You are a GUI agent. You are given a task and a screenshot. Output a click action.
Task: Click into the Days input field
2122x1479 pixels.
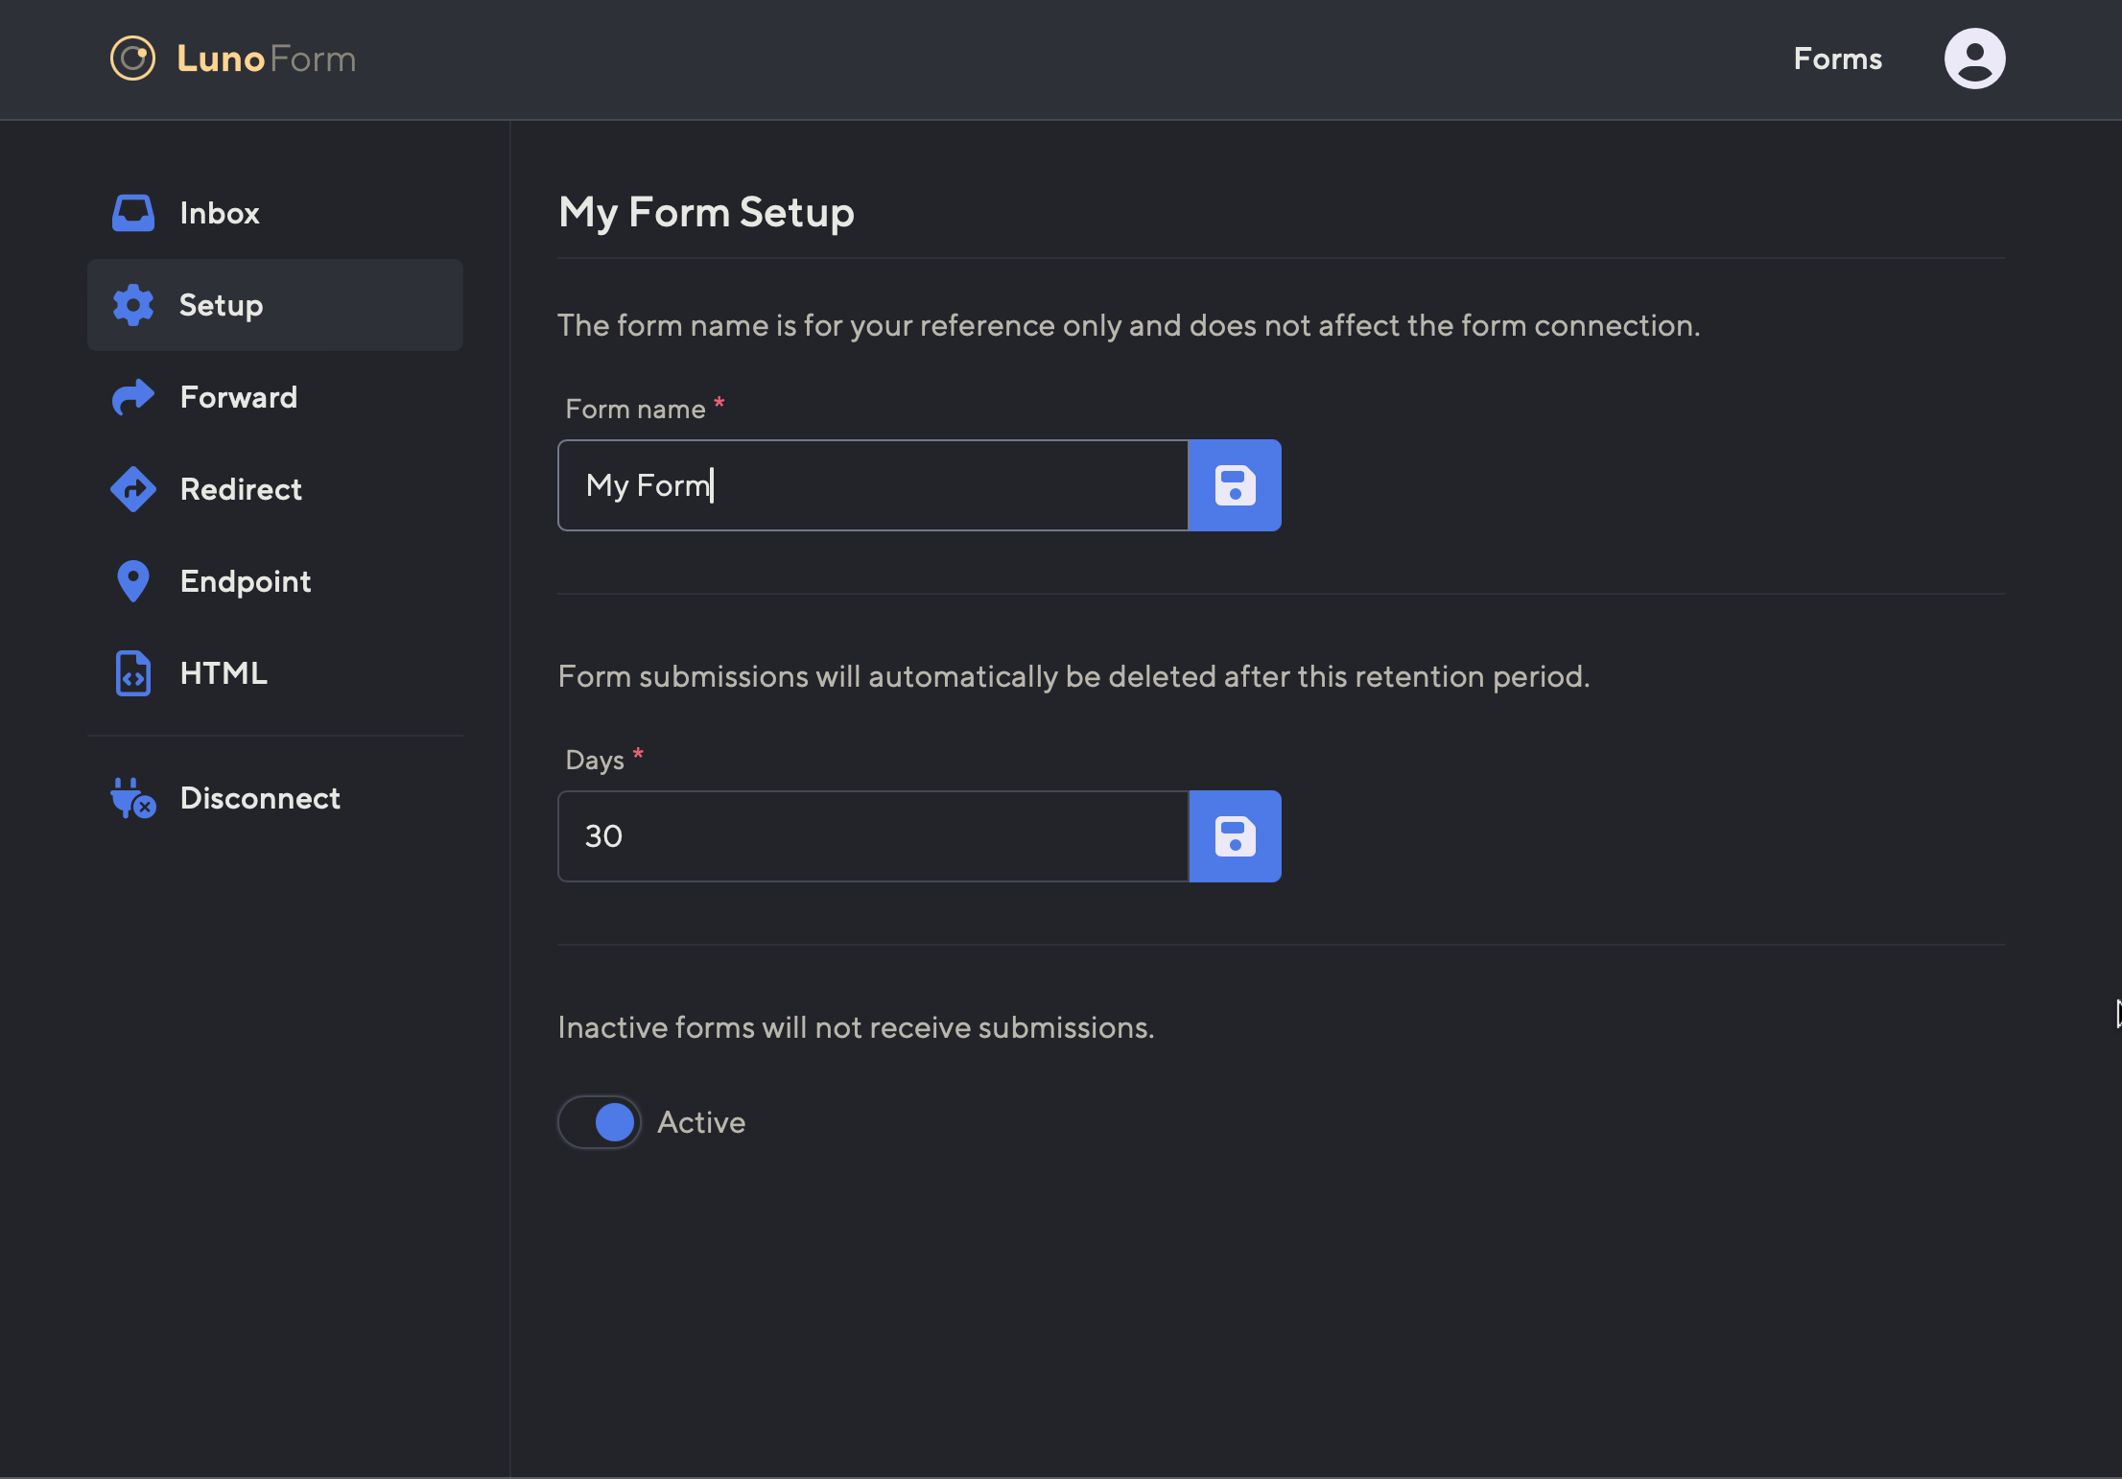[x=873, y=836]
